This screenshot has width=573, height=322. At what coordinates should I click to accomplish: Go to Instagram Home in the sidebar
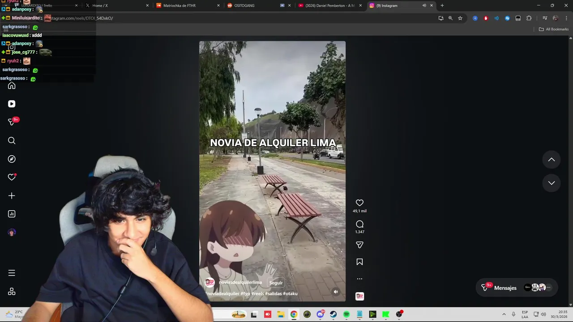click(12, 85)
